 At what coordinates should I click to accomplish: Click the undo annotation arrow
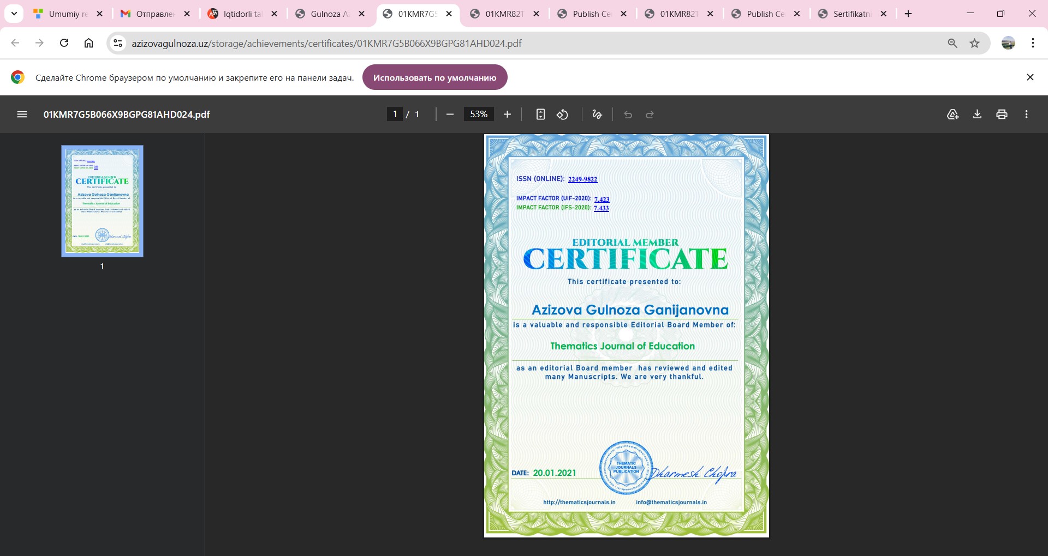click(628, 114)
